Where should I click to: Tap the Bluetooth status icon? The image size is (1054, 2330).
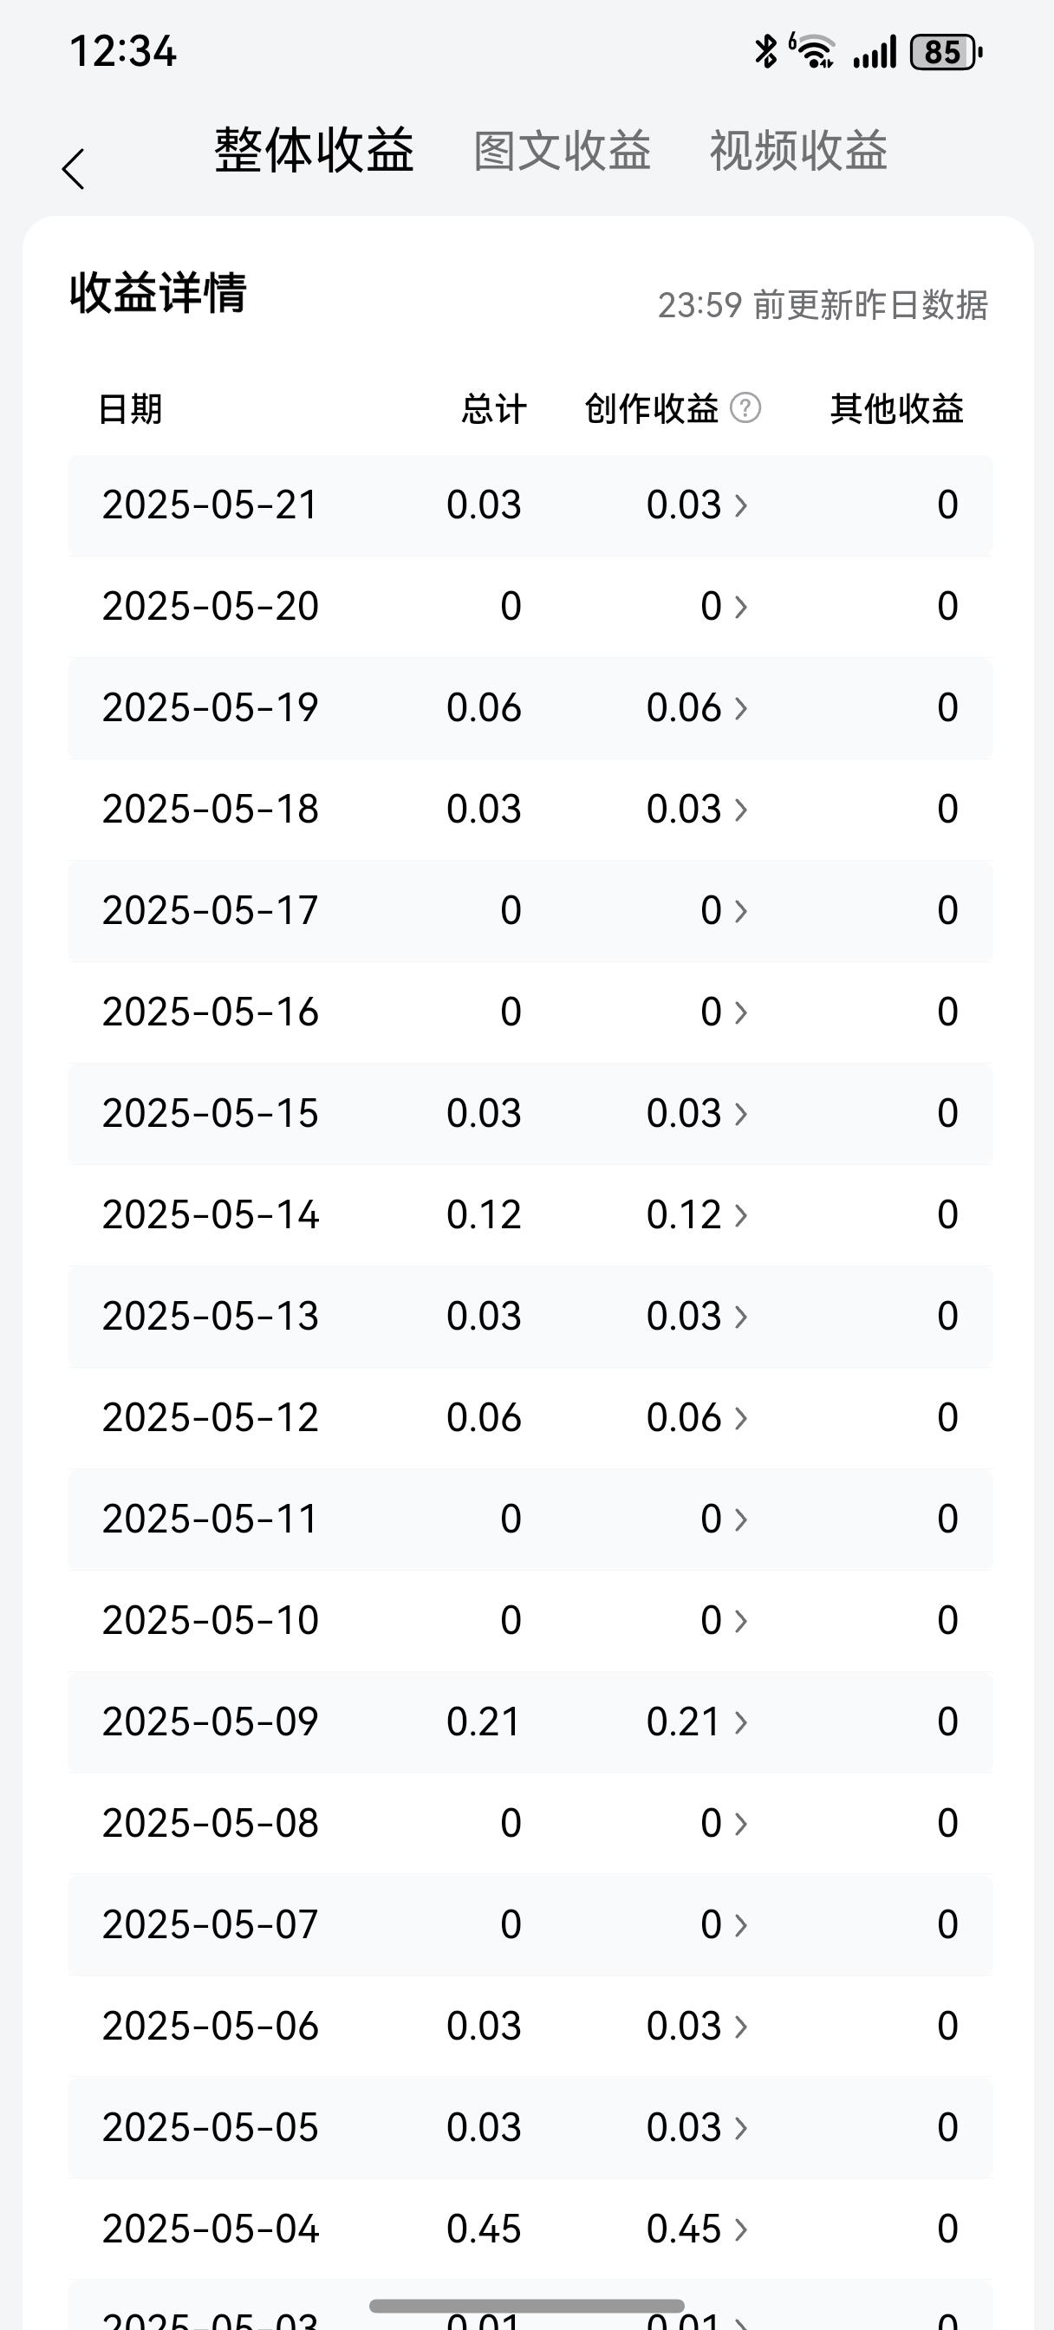(765, 51)
